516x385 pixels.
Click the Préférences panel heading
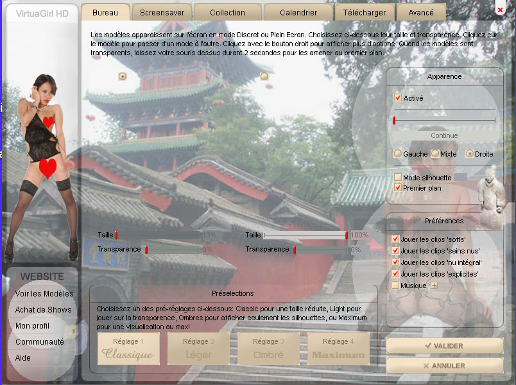(x=444, y=221)
